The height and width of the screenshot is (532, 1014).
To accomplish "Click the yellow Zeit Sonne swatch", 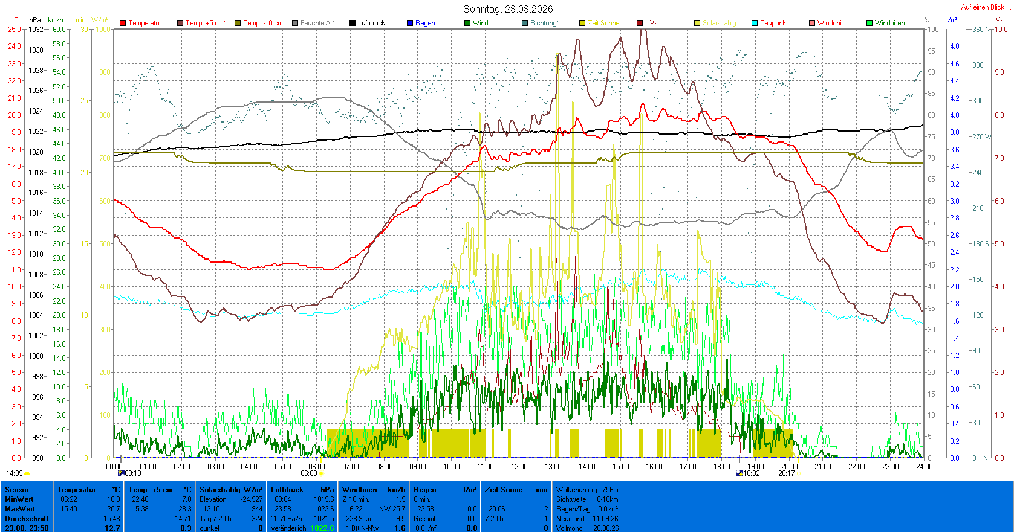I will pos(582,23).
